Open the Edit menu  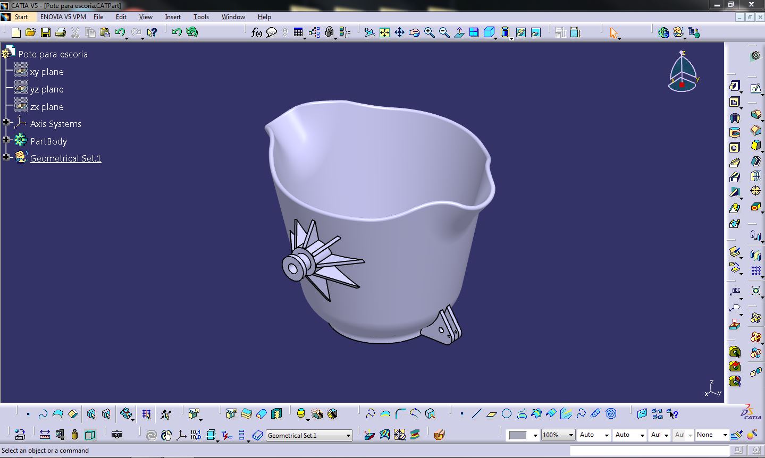[x=121, y=17]
